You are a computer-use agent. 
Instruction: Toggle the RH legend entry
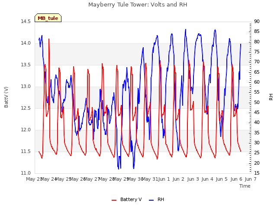coord(157,199)
